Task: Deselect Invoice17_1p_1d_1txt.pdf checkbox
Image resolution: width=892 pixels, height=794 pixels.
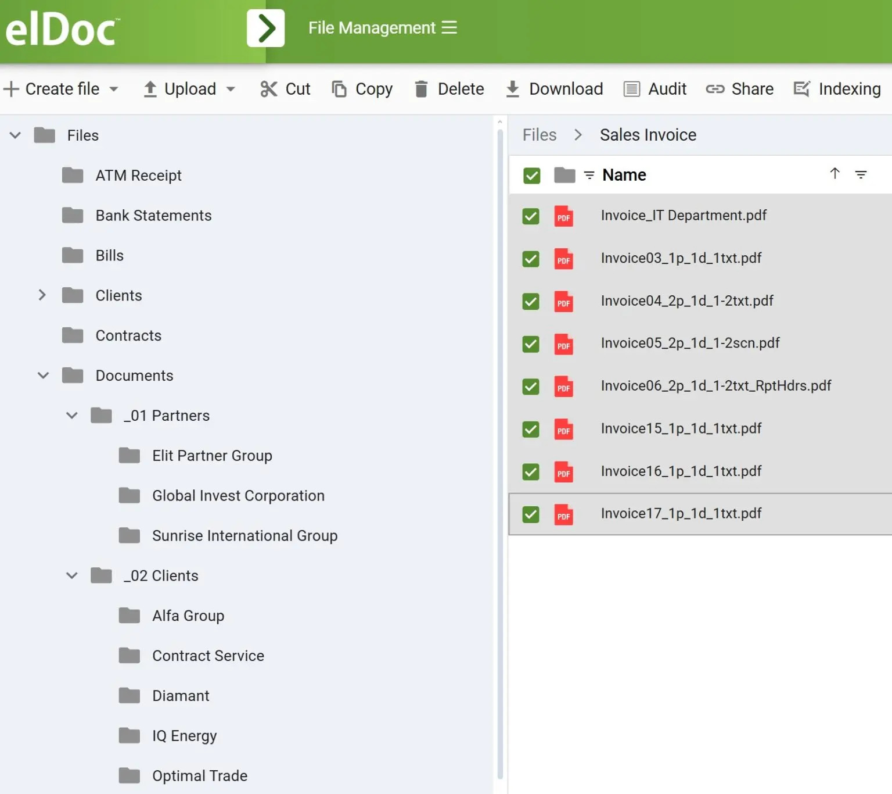Action: pyautogui.click(x=531, y=514)
